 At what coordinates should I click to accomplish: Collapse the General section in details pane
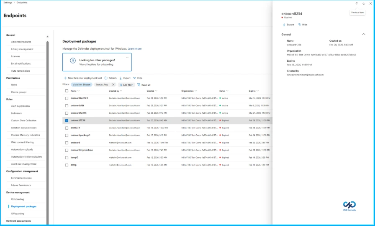(x=364, y=34)
